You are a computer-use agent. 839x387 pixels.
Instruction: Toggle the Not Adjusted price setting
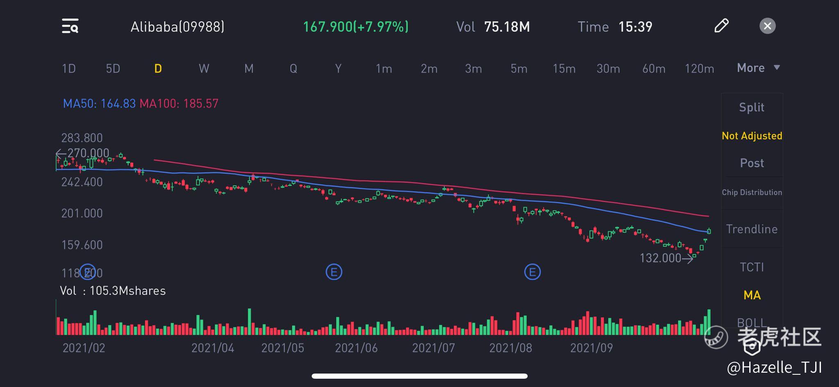tap(752, 135)
